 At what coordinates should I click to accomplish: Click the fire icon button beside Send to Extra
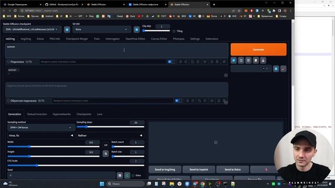[266, 169]
